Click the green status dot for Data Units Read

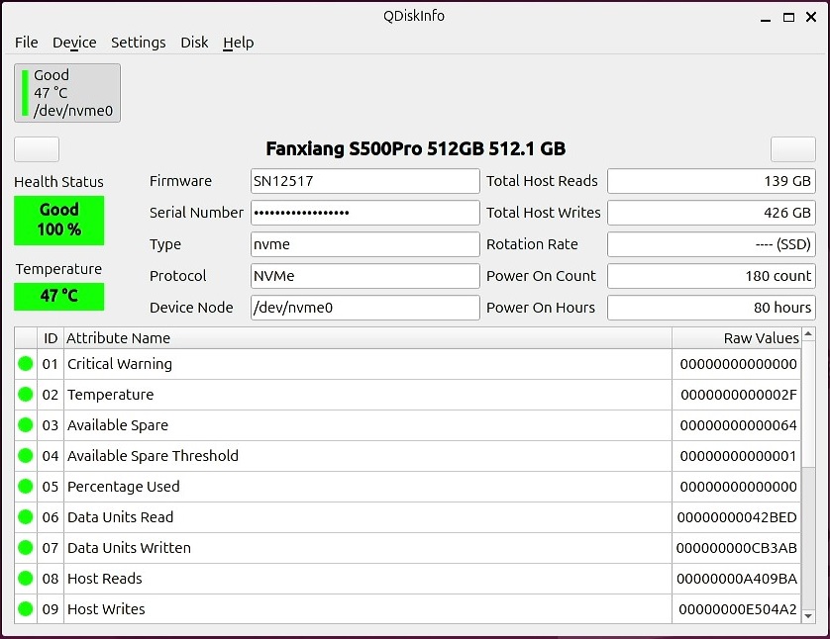point(26,517)
